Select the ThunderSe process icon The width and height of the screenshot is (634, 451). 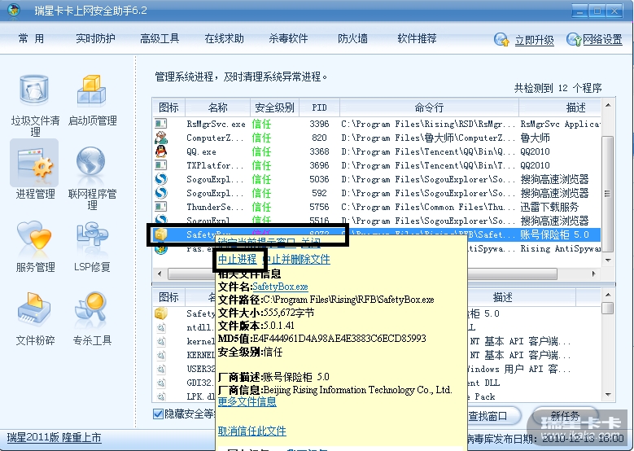tap(161, 207)
